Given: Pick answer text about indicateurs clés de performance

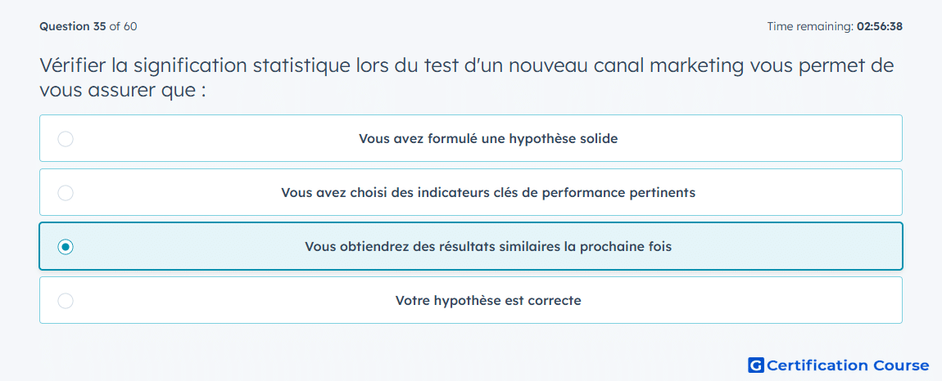Looking at the screenshot, I should point(488,193).
